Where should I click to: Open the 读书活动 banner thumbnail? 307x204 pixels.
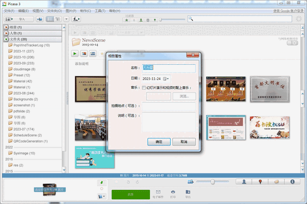tap(270, 128)
